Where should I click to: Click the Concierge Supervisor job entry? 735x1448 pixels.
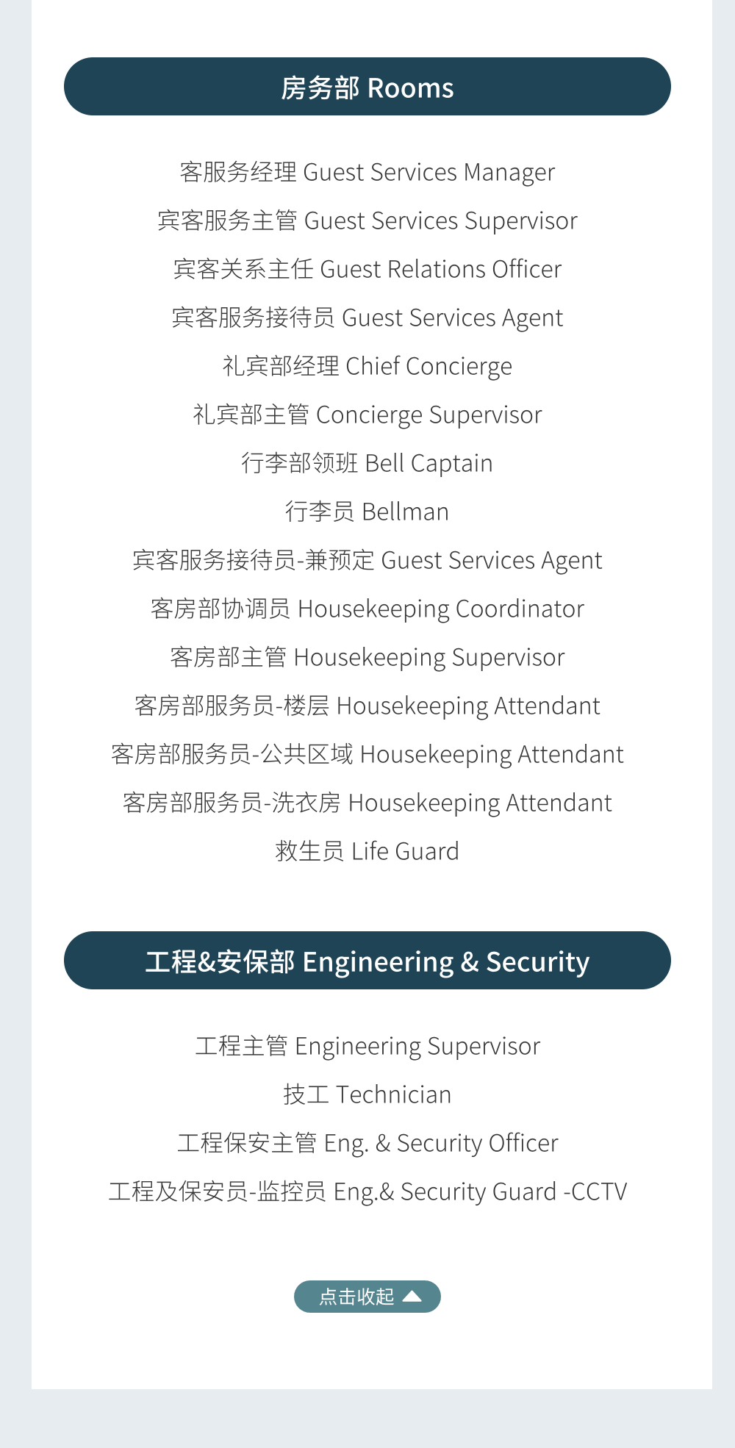tap(367, 415)
